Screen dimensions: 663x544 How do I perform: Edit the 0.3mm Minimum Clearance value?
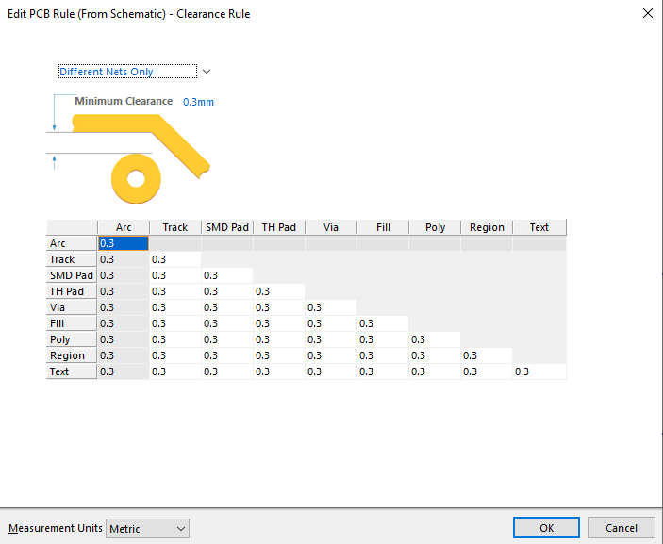point(198,102)
